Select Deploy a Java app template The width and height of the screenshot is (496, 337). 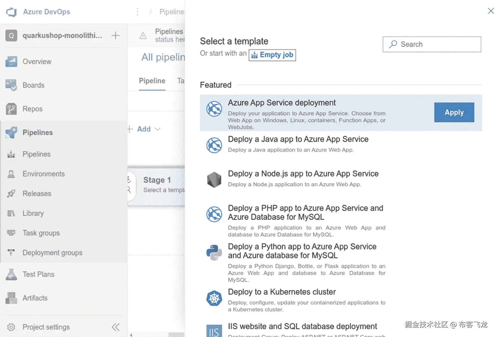298,139
